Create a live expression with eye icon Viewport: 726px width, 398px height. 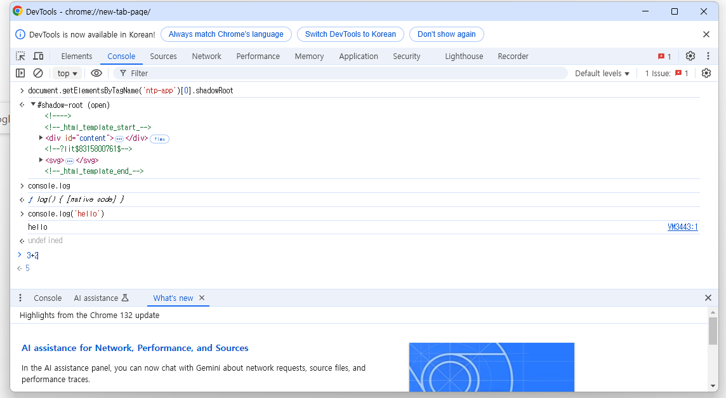[x=96, y=73]
